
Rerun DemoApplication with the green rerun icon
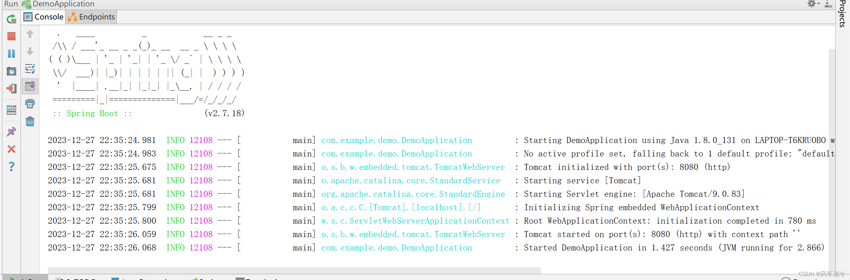(11, 19)
